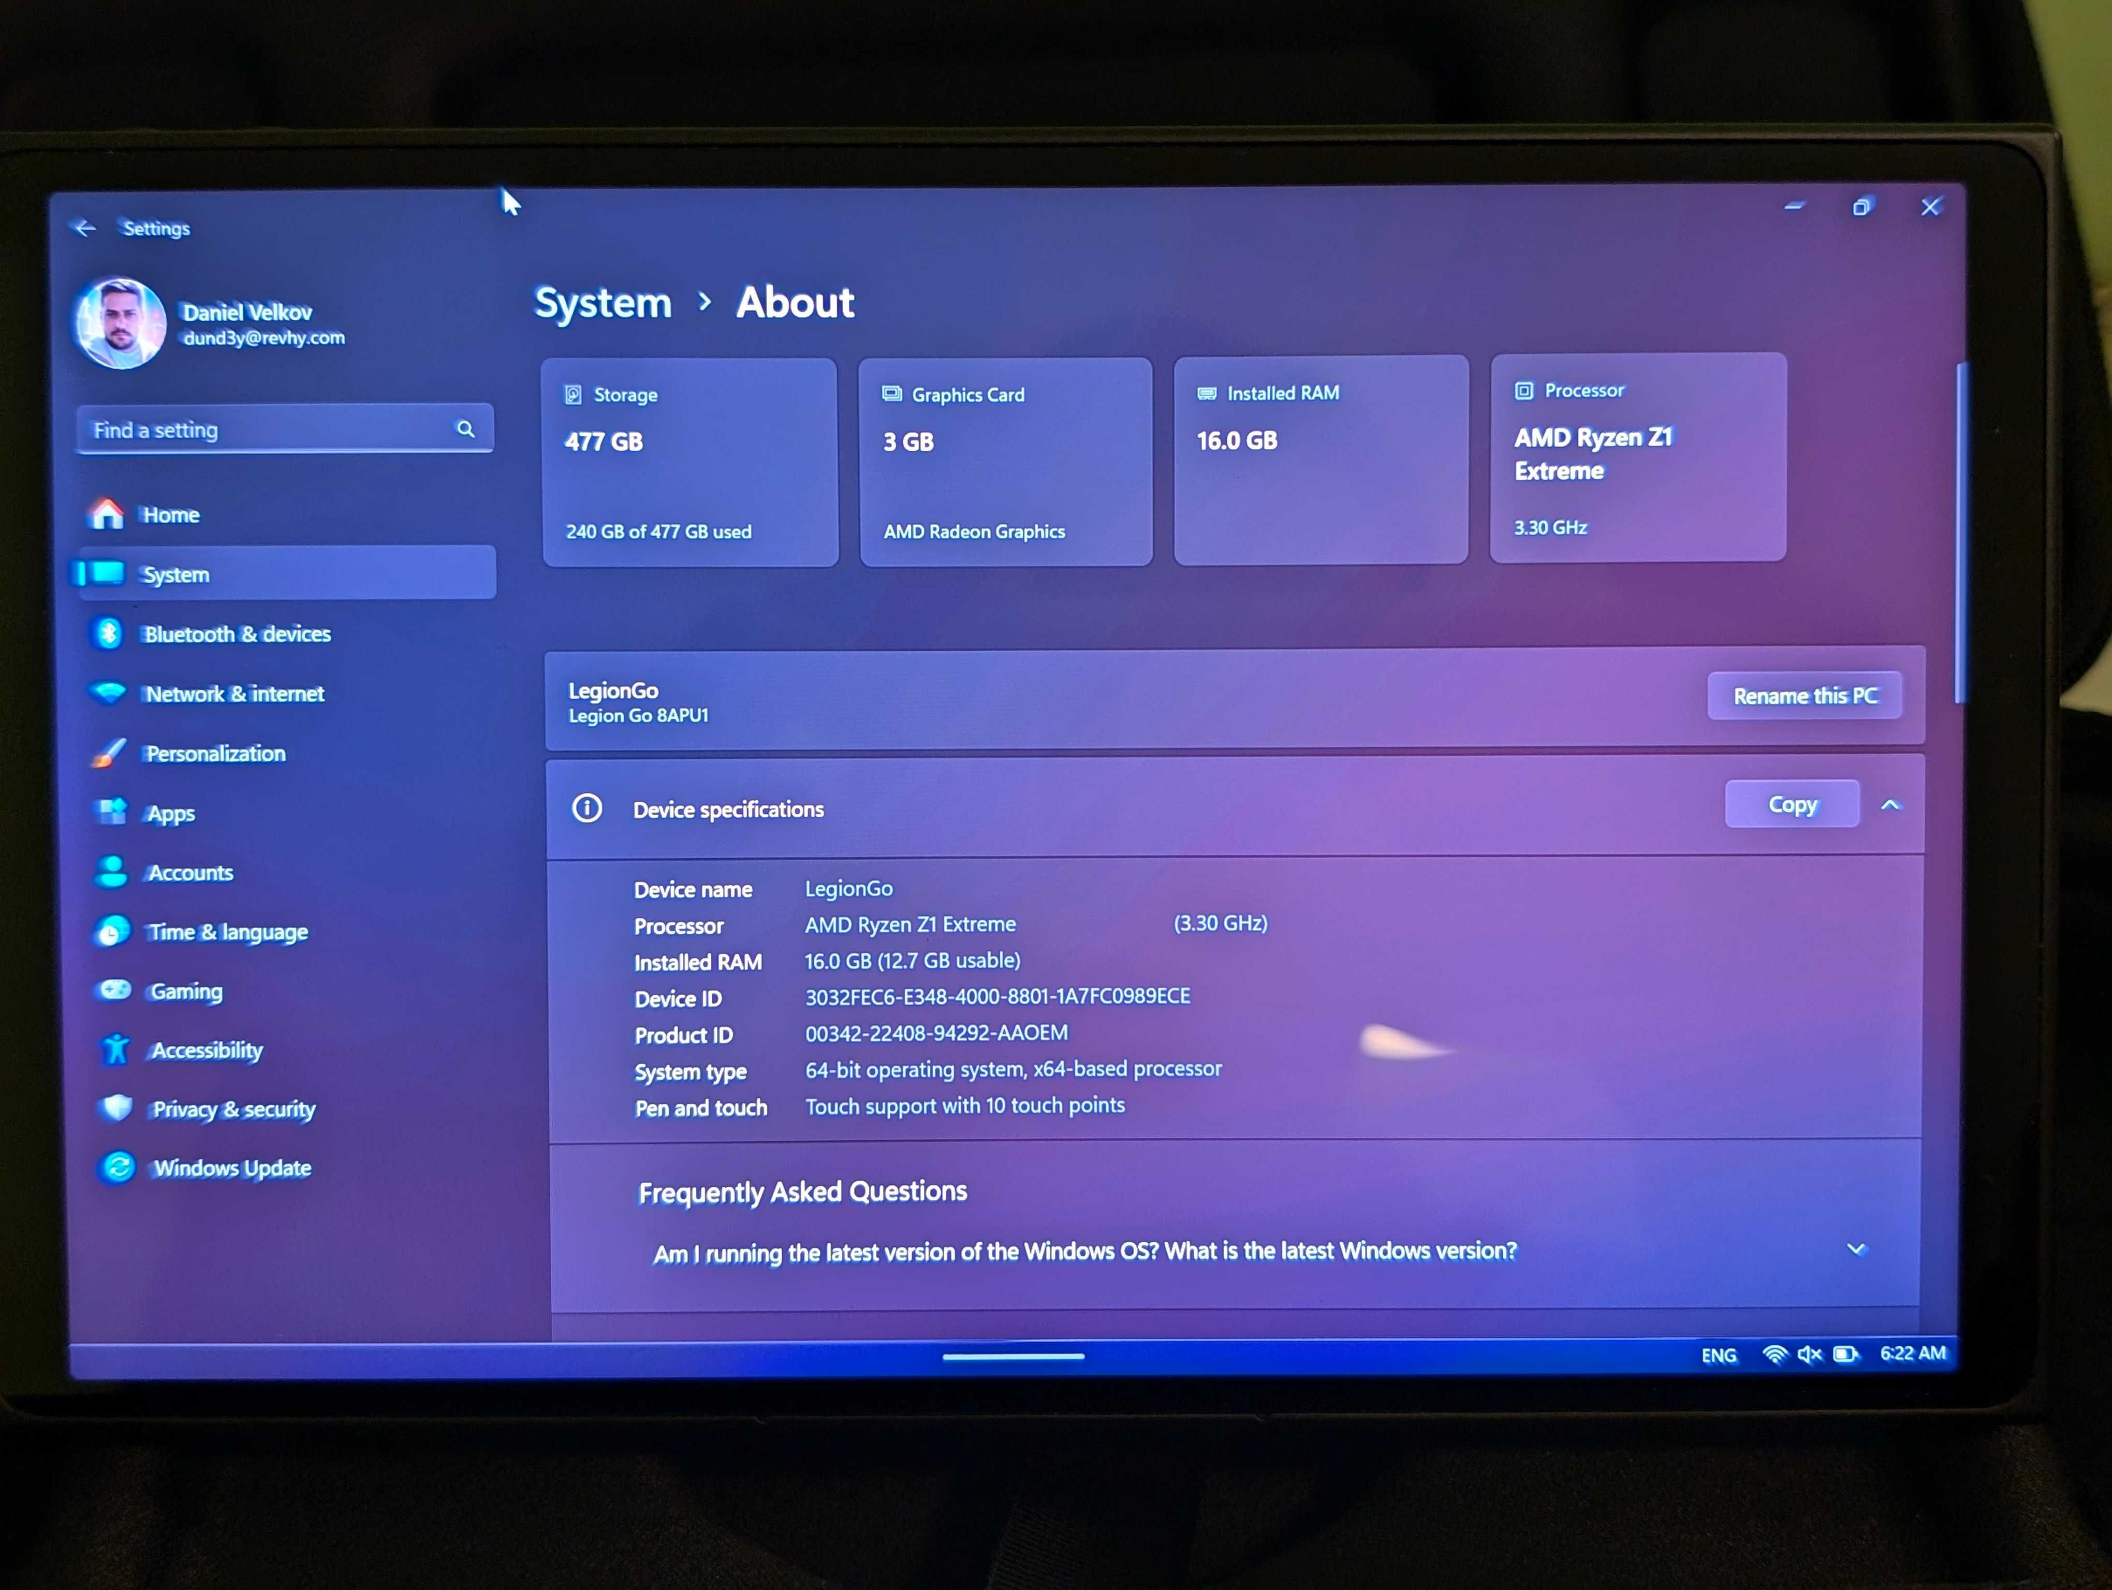Minimize the Settings window
The height and width of the screenshot is (1590, 2112).
pyautogui.click(x=1794, y=206)
